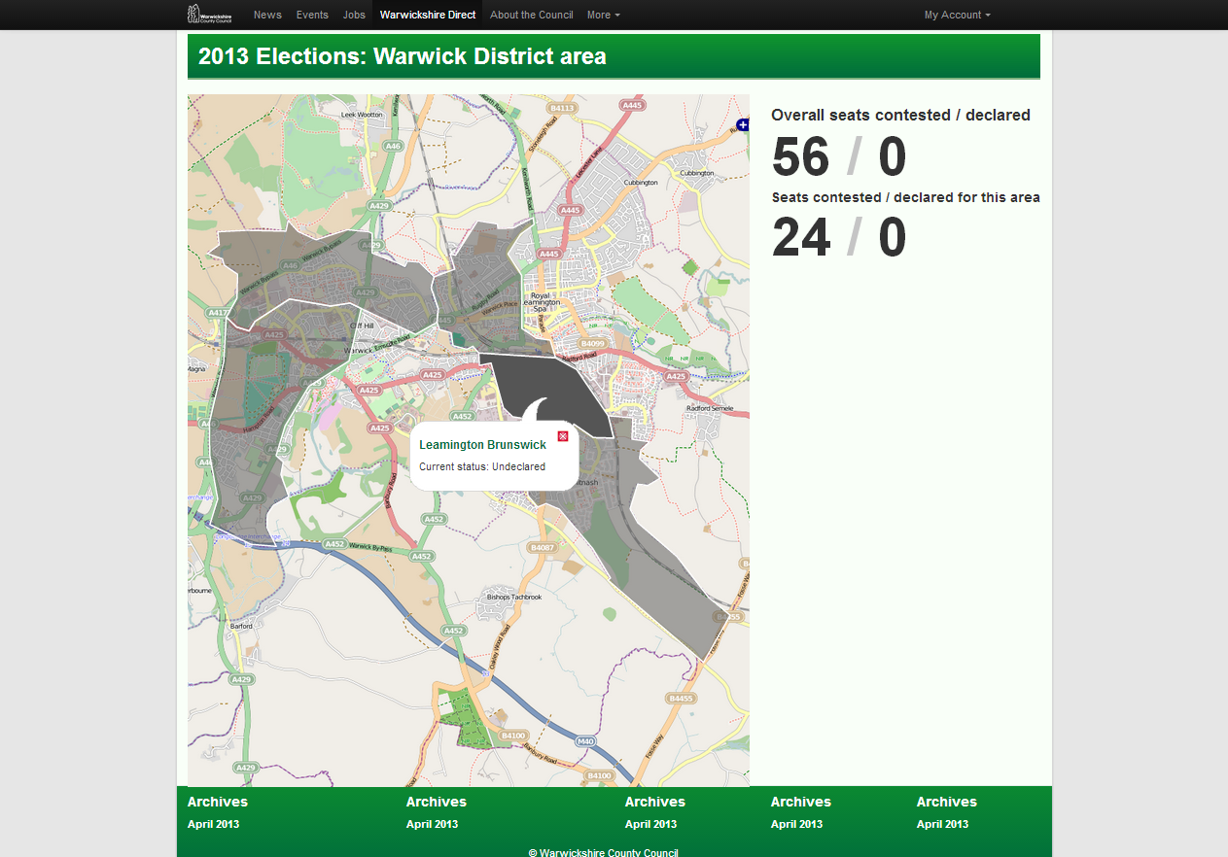Click 'Overall seats contested / declared' label
The height and width of the screenshot is (857, 1228).
pos(900,115)
